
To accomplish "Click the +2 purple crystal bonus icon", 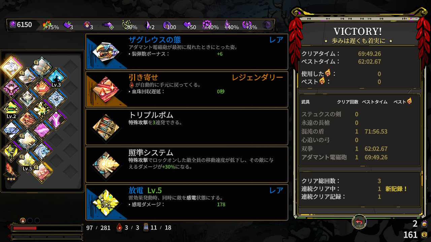I will click(149, 25).
